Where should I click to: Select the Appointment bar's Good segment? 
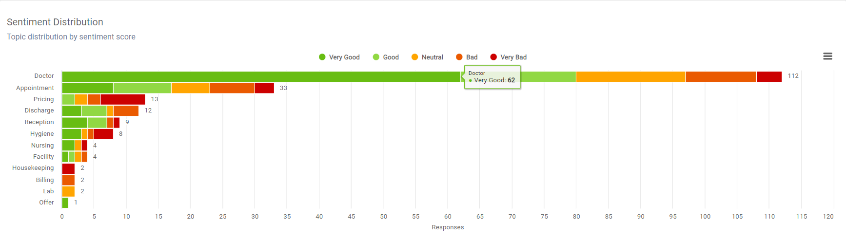tap(142, 88)
